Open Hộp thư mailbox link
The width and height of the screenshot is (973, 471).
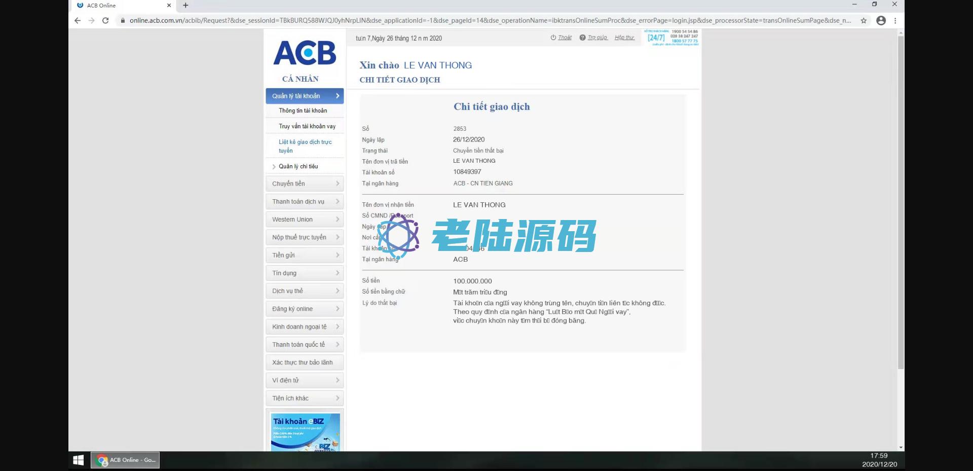click(624, 38)
